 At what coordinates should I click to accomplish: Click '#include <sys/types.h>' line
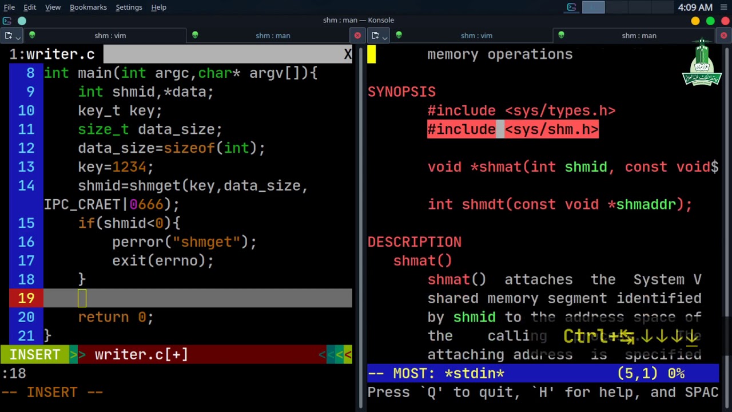[522, 110]
